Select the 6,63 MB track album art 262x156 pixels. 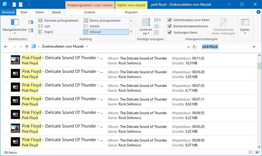click(x=15, y=101)
